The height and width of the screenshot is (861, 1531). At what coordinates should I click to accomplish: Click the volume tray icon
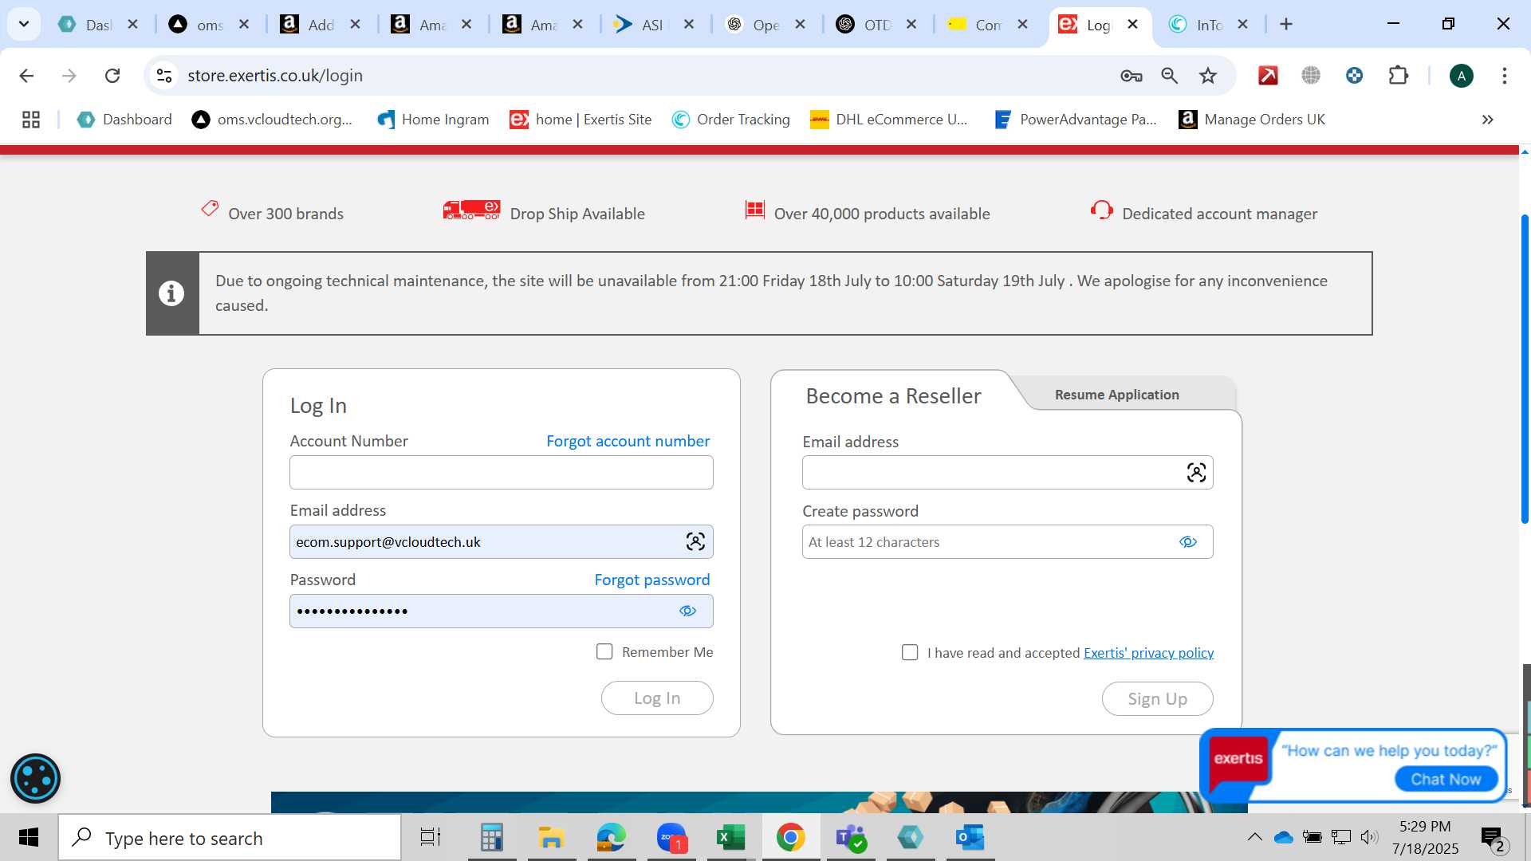coord(1369,837)
